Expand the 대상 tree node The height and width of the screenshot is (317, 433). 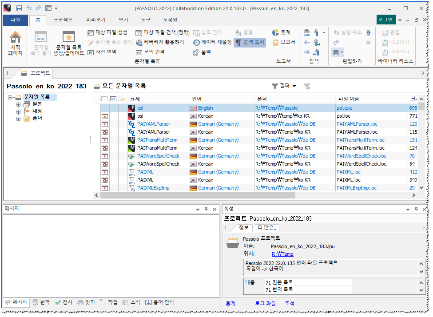(18, 112)
